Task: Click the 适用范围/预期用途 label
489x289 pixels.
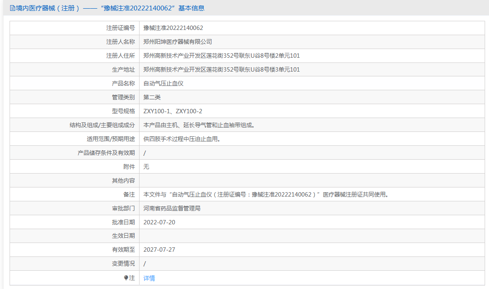Action: [111, 139]
